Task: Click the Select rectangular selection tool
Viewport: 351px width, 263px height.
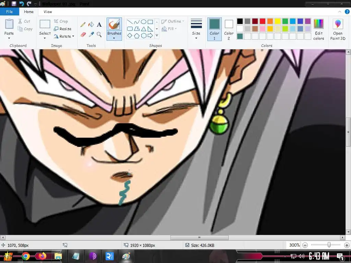Action: [45, 24]
